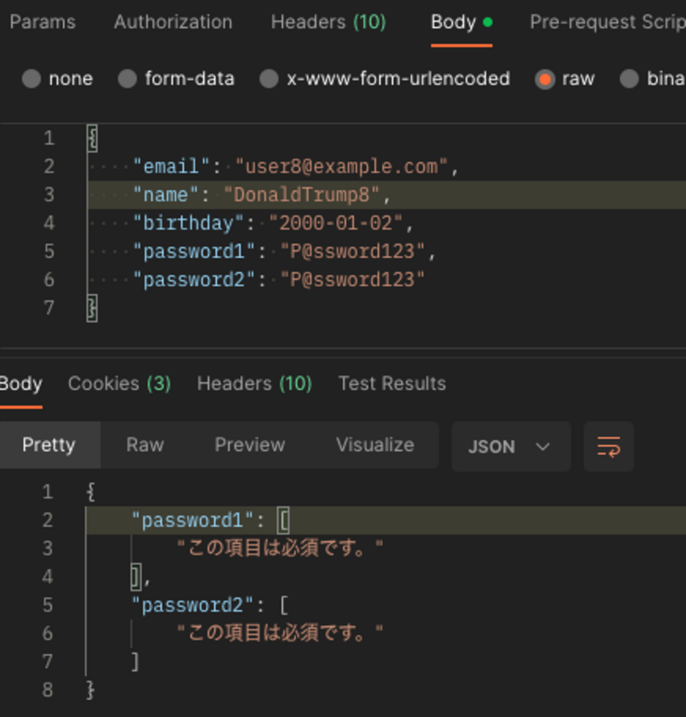Switch to Visualize response view
The height and width of the screenshot is (717, 686).
pyautogui.click(x=375, y=445)
